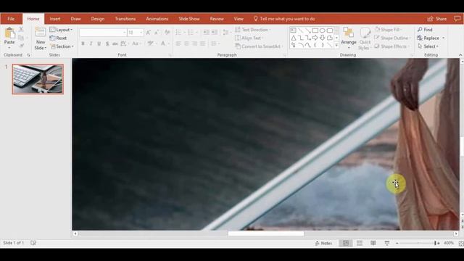
Task: Click Find in Editing group
Action: point(425,30)
